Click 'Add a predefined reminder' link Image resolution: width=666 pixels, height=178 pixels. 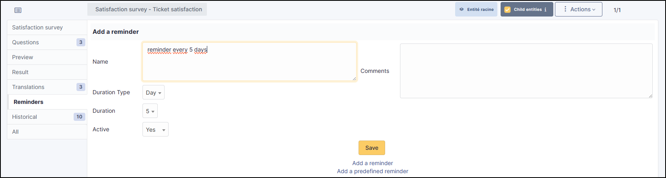pyautogui.click(x=372, y=171)
